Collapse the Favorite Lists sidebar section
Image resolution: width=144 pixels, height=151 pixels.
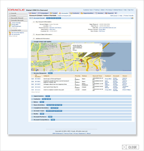(10, 30)
